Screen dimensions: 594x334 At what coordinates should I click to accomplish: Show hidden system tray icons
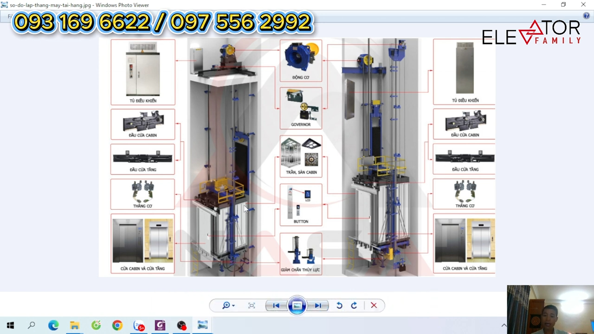[x=504, y=326]
